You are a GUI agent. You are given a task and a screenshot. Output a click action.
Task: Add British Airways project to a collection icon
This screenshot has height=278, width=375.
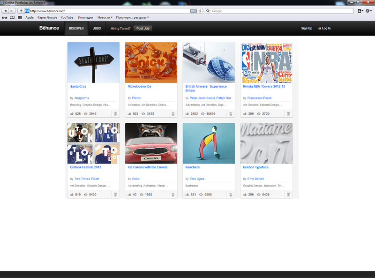231,114
